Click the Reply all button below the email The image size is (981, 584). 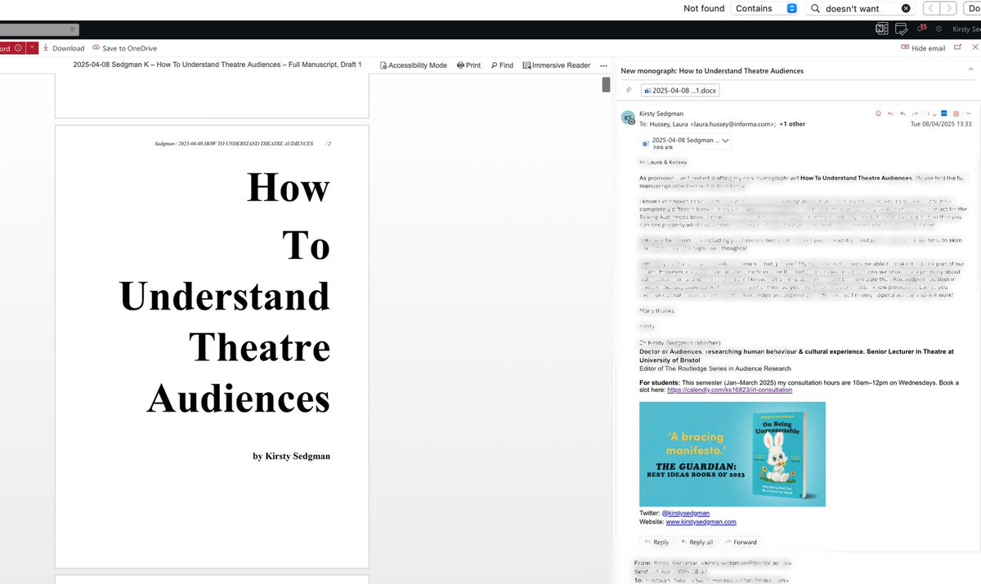pos(696,542)
